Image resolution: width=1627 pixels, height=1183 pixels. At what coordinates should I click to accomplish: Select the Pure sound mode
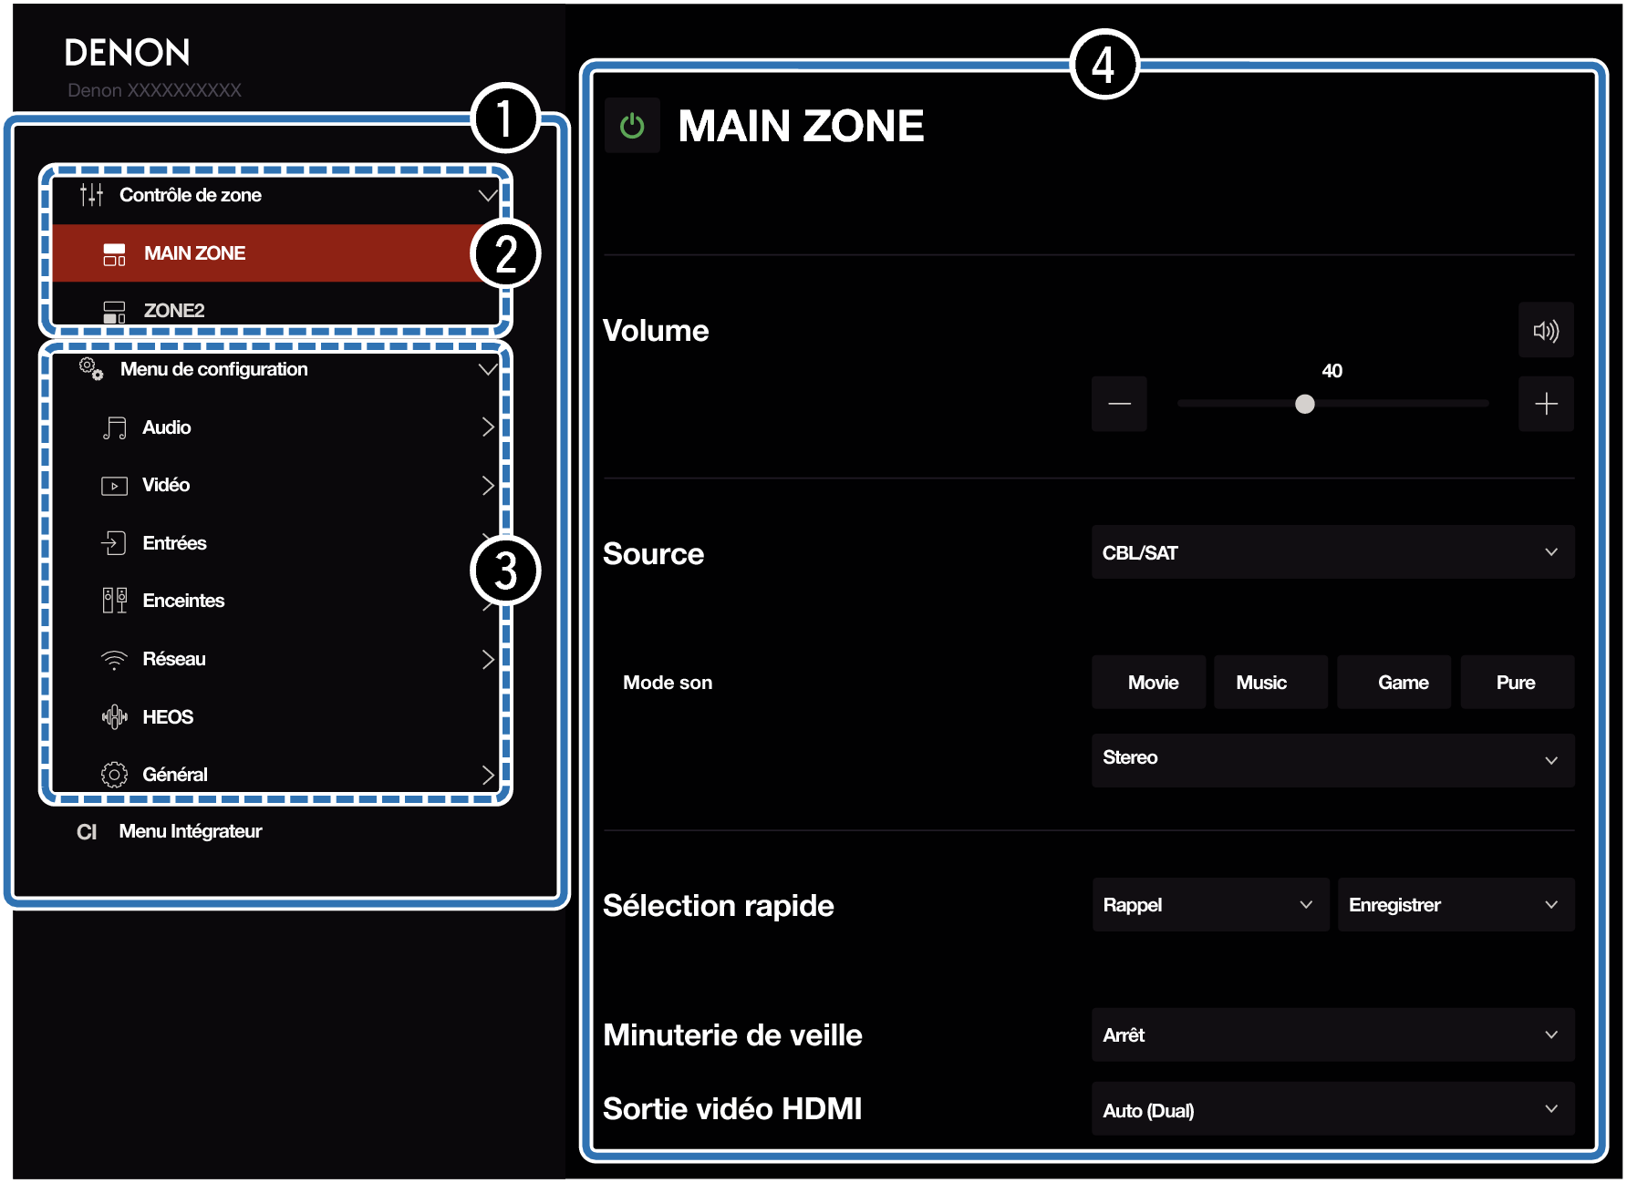[1516, 683]
